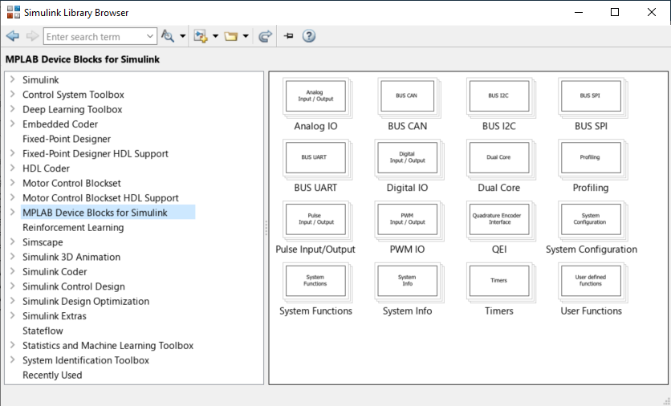The image size is (671, 406).
Task: Open the BUS CAN block library
Action: point(407,96)
